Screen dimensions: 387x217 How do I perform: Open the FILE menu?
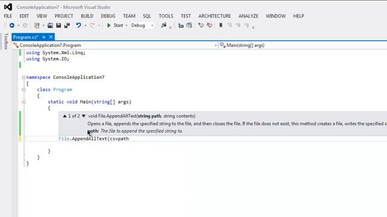(8, 16)
